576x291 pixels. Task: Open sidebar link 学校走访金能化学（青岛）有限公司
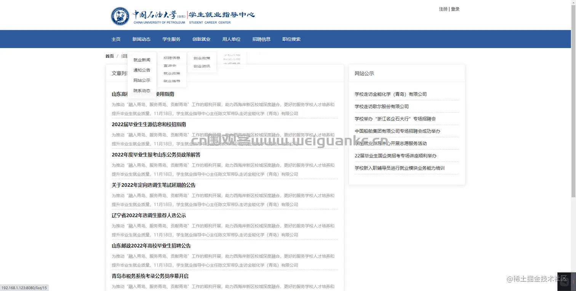tap(391, 94)
